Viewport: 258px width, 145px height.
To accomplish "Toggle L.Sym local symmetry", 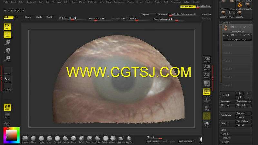I will click(x=7, y=124).
